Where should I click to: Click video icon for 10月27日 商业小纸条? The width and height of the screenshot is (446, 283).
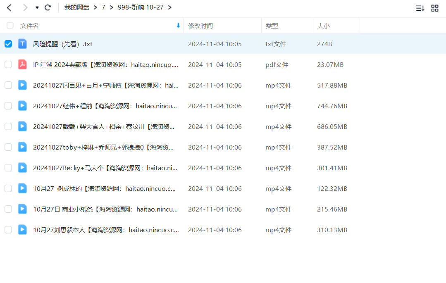(x=22, y=209)
